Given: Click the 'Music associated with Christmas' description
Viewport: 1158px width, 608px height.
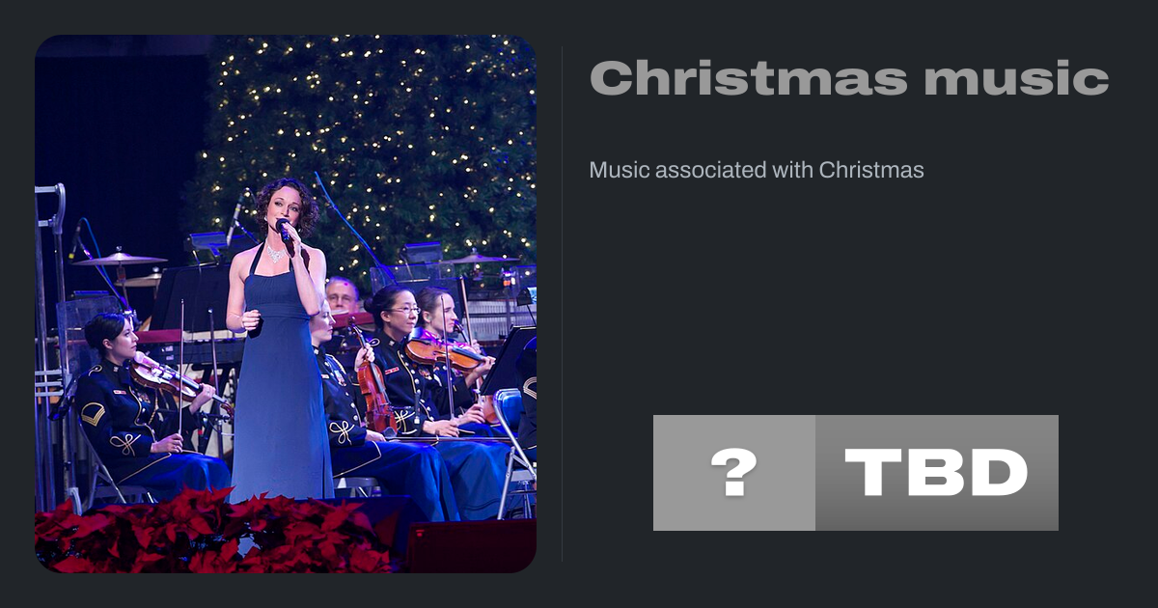Looking at the screenshot, I should (x=757, y=170).
